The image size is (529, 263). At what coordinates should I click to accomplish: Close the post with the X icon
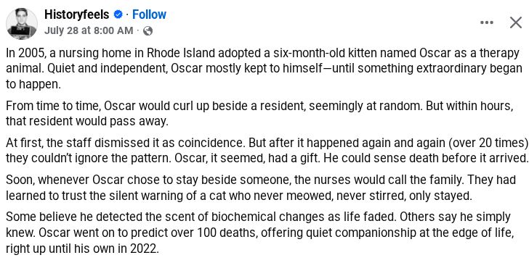[516, 22]
